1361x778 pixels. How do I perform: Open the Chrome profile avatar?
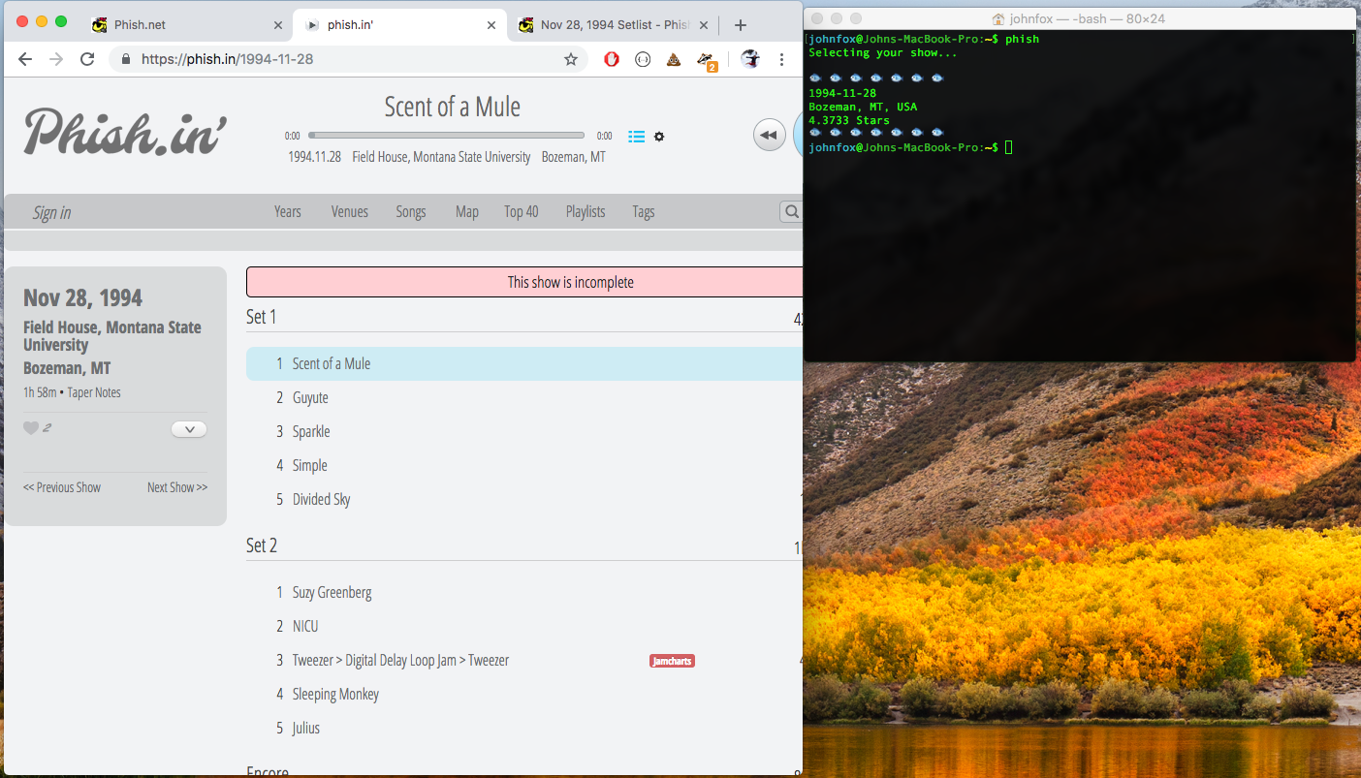coord(750,59)
